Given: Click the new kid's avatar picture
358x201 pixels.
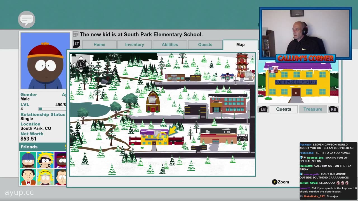Looking at the screenshot, I should pos(45,61).
